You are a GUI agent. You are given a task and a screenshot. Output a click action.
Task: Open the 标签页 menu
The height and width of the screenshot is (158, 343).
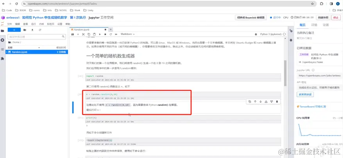point(50,24)
